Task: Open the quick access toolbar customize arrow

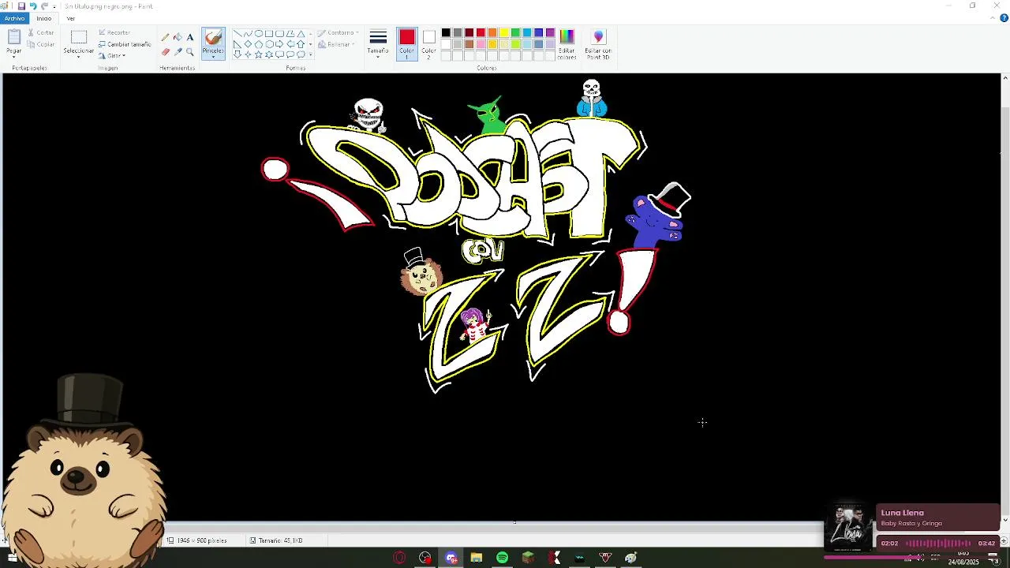Action: [54, 6]
